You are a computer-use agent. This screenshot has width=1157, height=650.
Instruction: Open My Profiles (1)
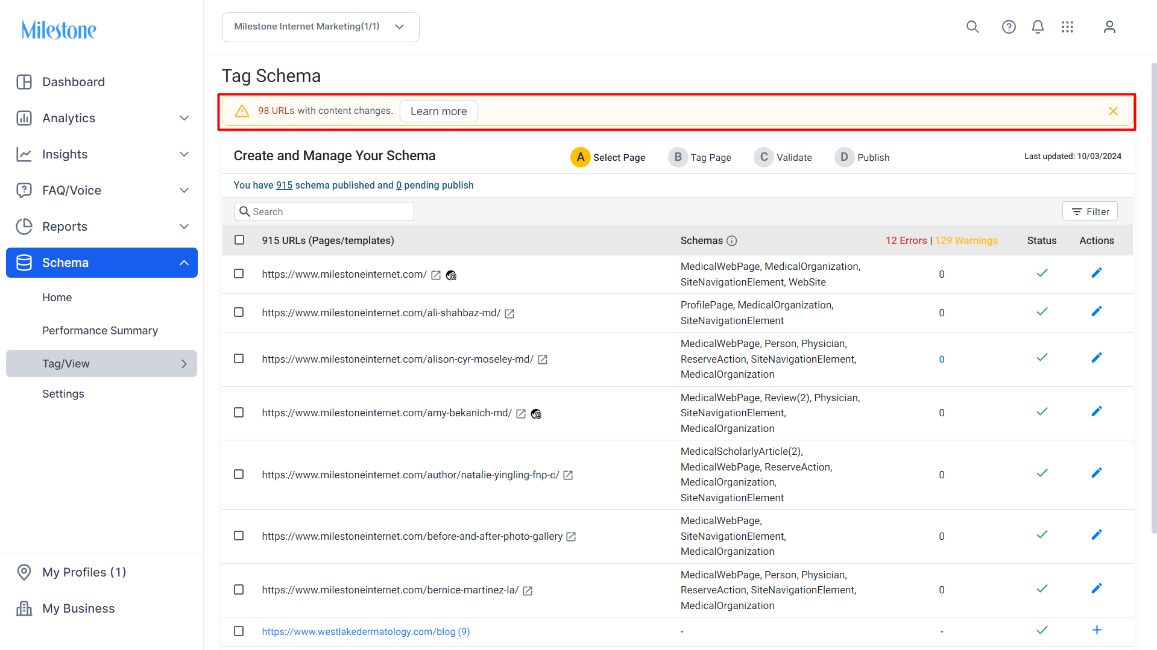tap(84, 572)
